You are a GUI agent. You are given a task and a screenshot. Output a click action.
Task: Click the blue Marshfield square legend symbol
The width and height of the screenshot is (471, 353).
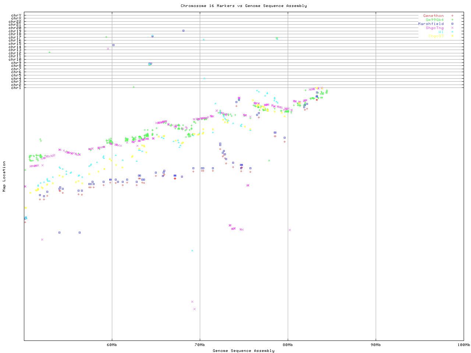[x=452, y=24]
